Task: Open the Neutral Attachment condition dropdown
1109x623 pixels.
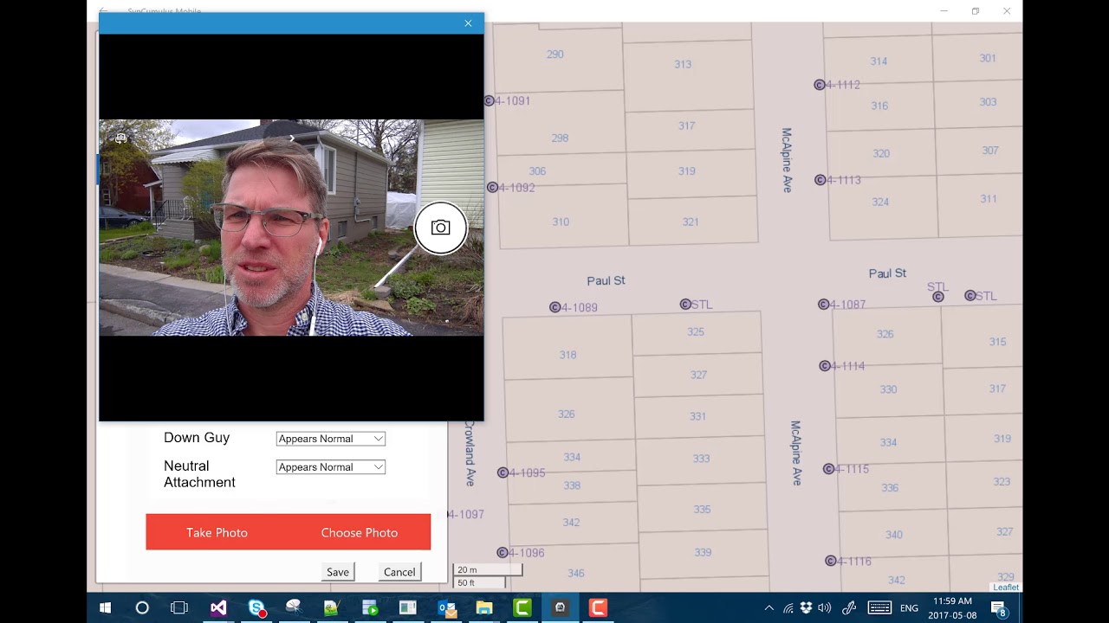Action: (330, 467)
